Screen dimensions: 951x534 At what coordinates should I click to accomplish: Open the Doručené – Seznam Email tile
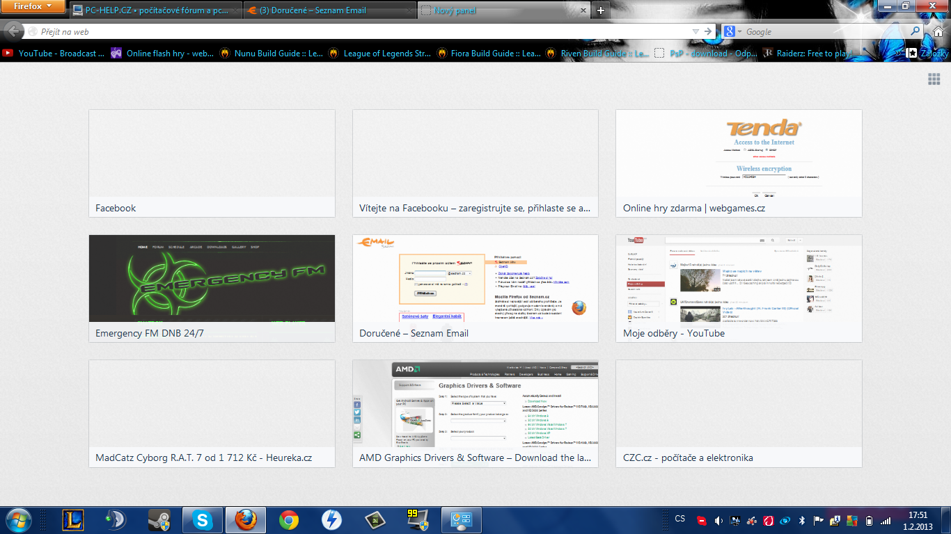click(x=475, y=289)
